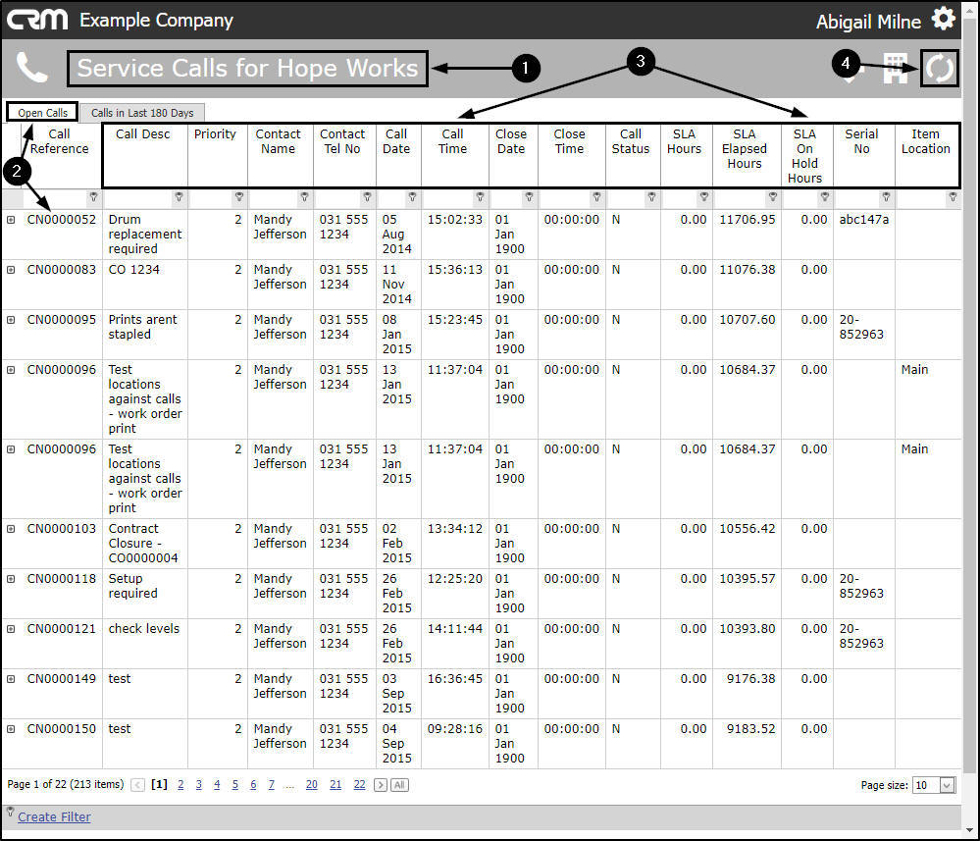
Task: Click the next page arrow button
Action: [x=380, y=785]
